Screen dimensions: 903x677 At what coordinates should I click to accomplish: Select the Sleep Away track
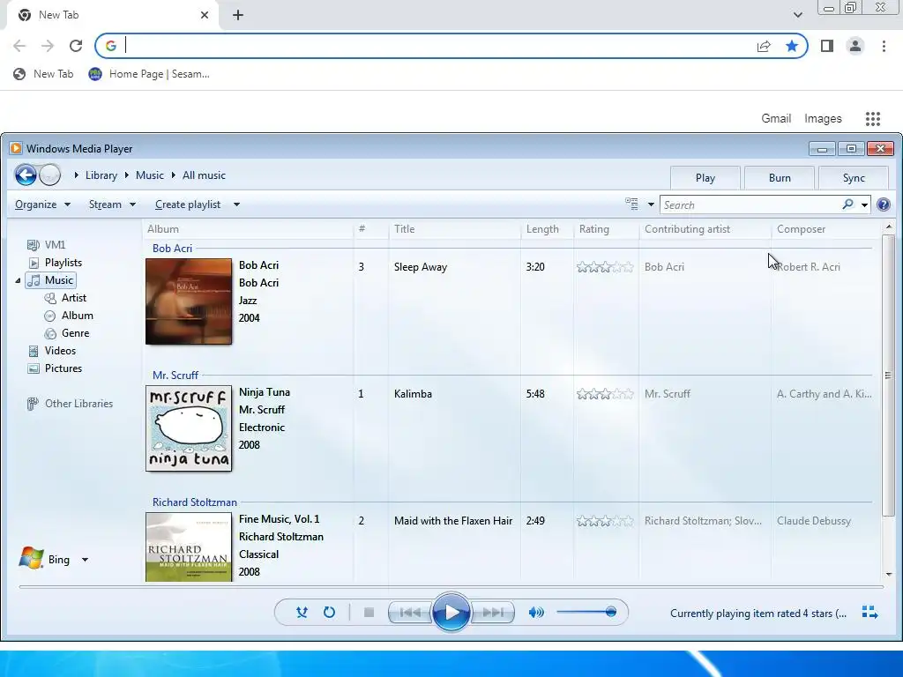(421, 267)
